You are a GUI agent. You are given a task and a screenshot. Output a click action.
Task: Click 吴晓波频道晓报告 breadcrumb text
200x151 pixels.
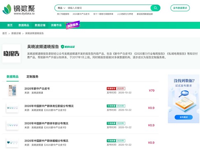click(35, 33)
